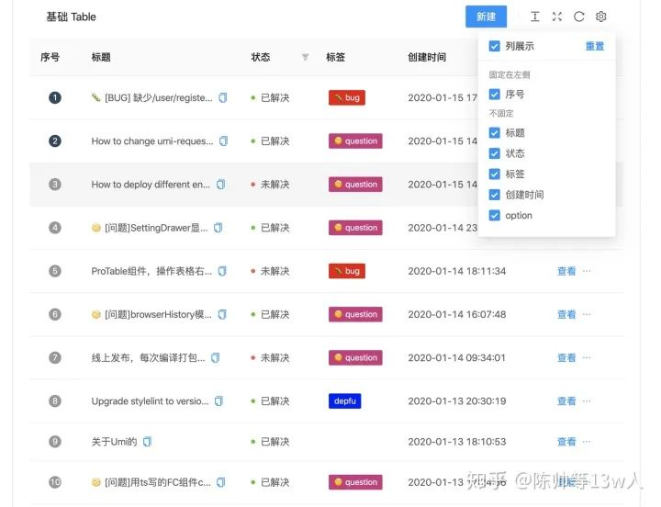The image size is (661, 507).
Task: Click 未解决 status in the 'How to deploy' row
Action: pos(274,185)
